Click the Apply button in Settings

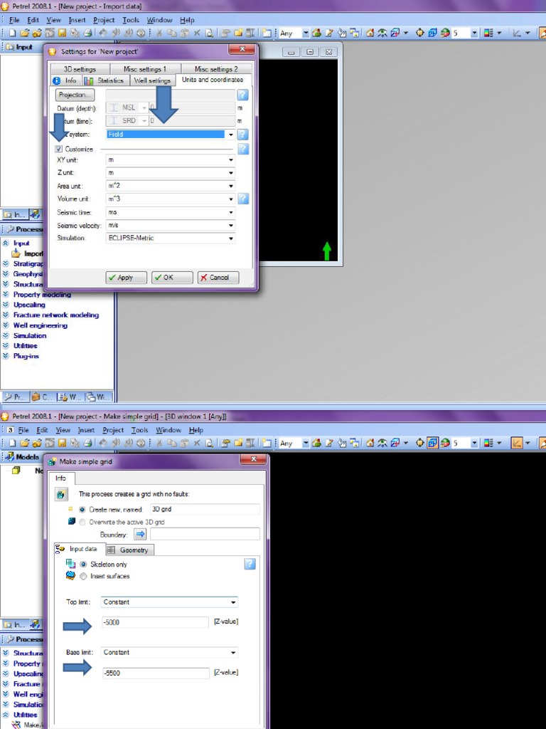click(126, 278)
